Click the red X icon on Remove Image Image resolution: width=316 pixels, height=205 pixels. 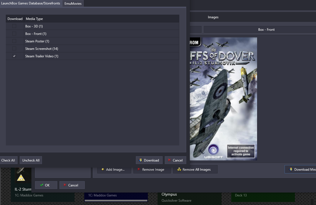pyautogui.click(x=139, y=169)
